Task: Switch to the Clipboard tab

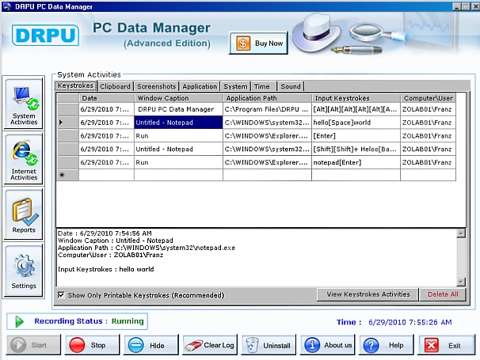Action: point(115,86)
